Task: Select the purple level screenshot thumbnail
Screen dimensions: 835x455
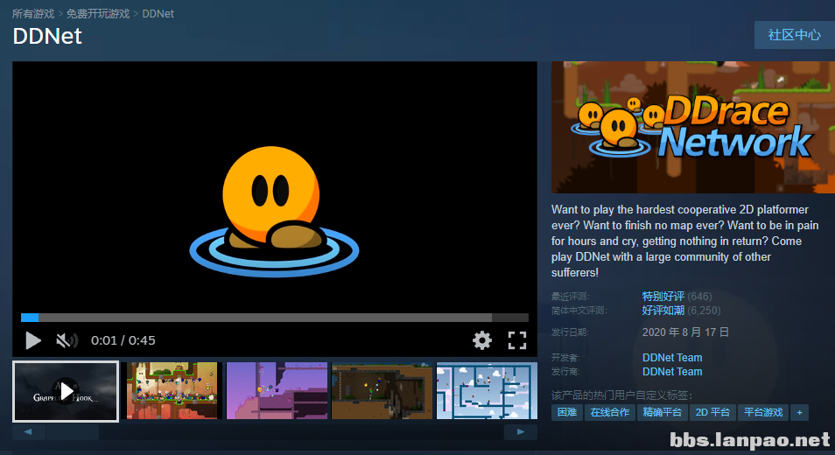Action: click(277, 390)
